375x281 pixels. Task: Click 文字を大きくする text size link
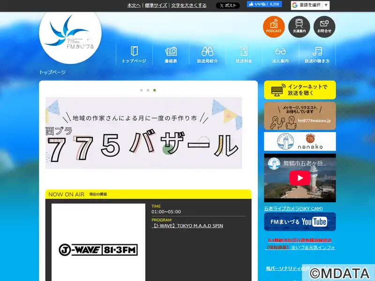189,6
